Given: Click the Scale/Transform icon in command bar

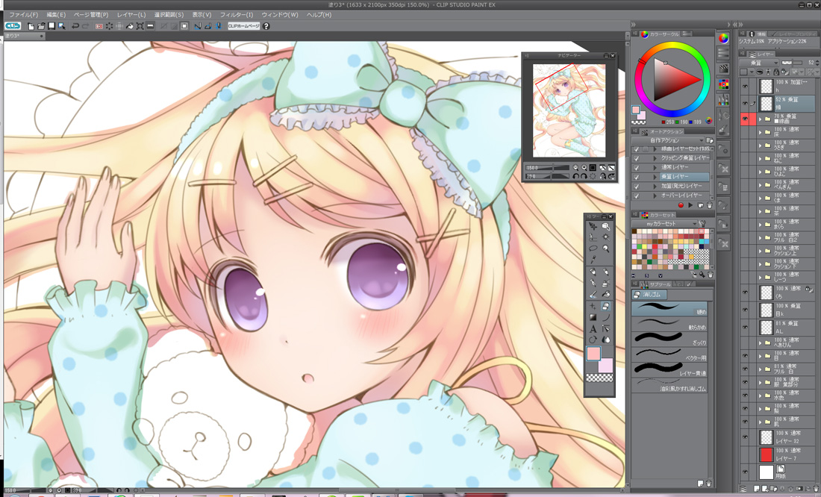Looking at the screenshot, I should pos(140,25).
